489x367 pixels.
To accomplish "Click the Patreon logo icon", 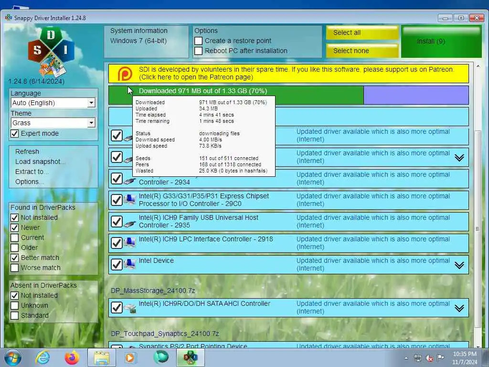I will pyautogui.click(x=125, y=74).
